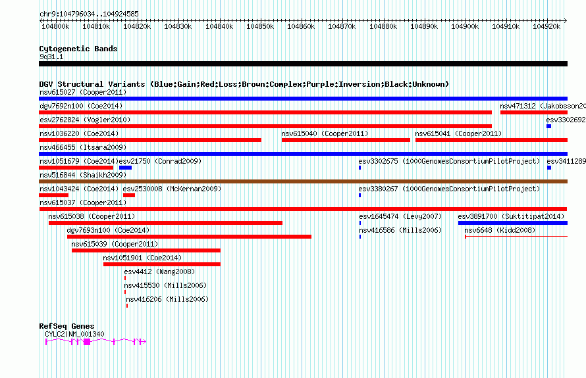Screen dimensions: 586x378
Task: Click the RefSeq Genes track heading
Action: point(67,326)
